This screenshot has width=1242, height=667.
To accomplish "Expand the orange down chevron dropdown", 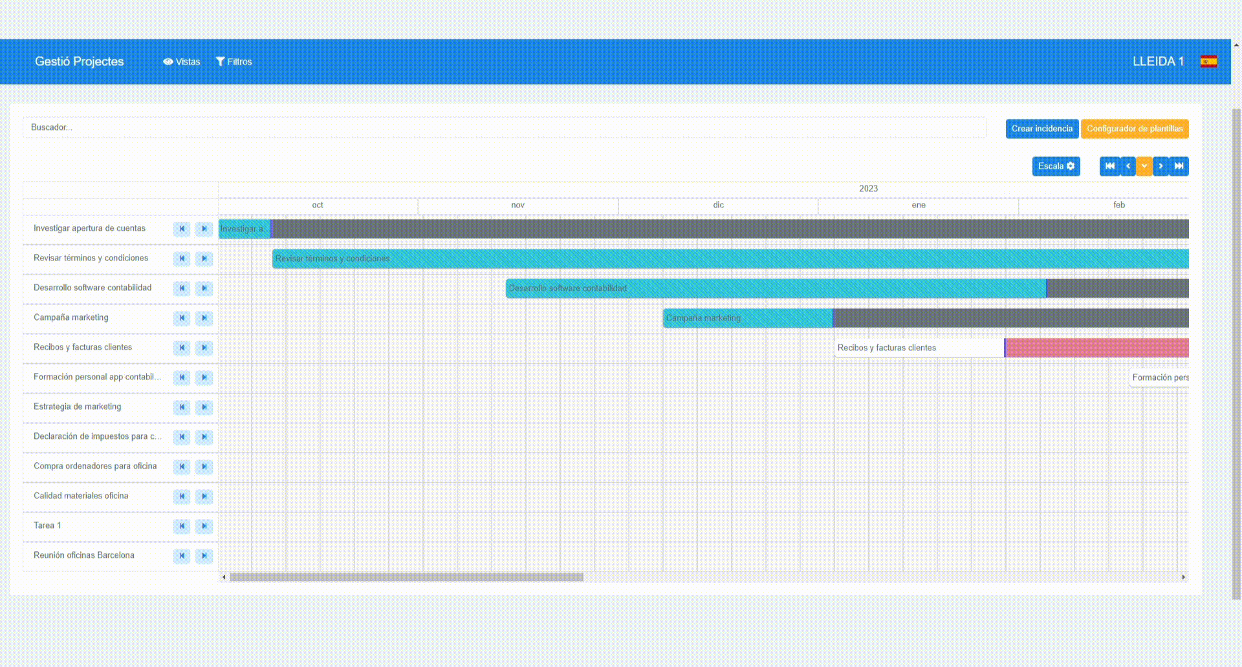I will 1144,166.
